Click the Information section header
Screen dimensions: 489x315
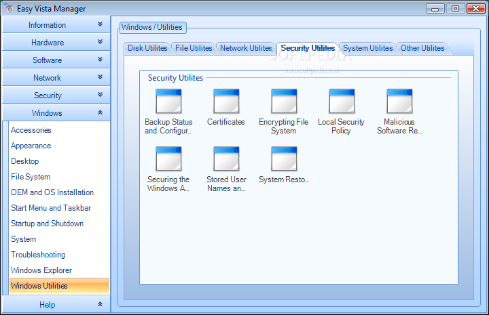(56, 24)
